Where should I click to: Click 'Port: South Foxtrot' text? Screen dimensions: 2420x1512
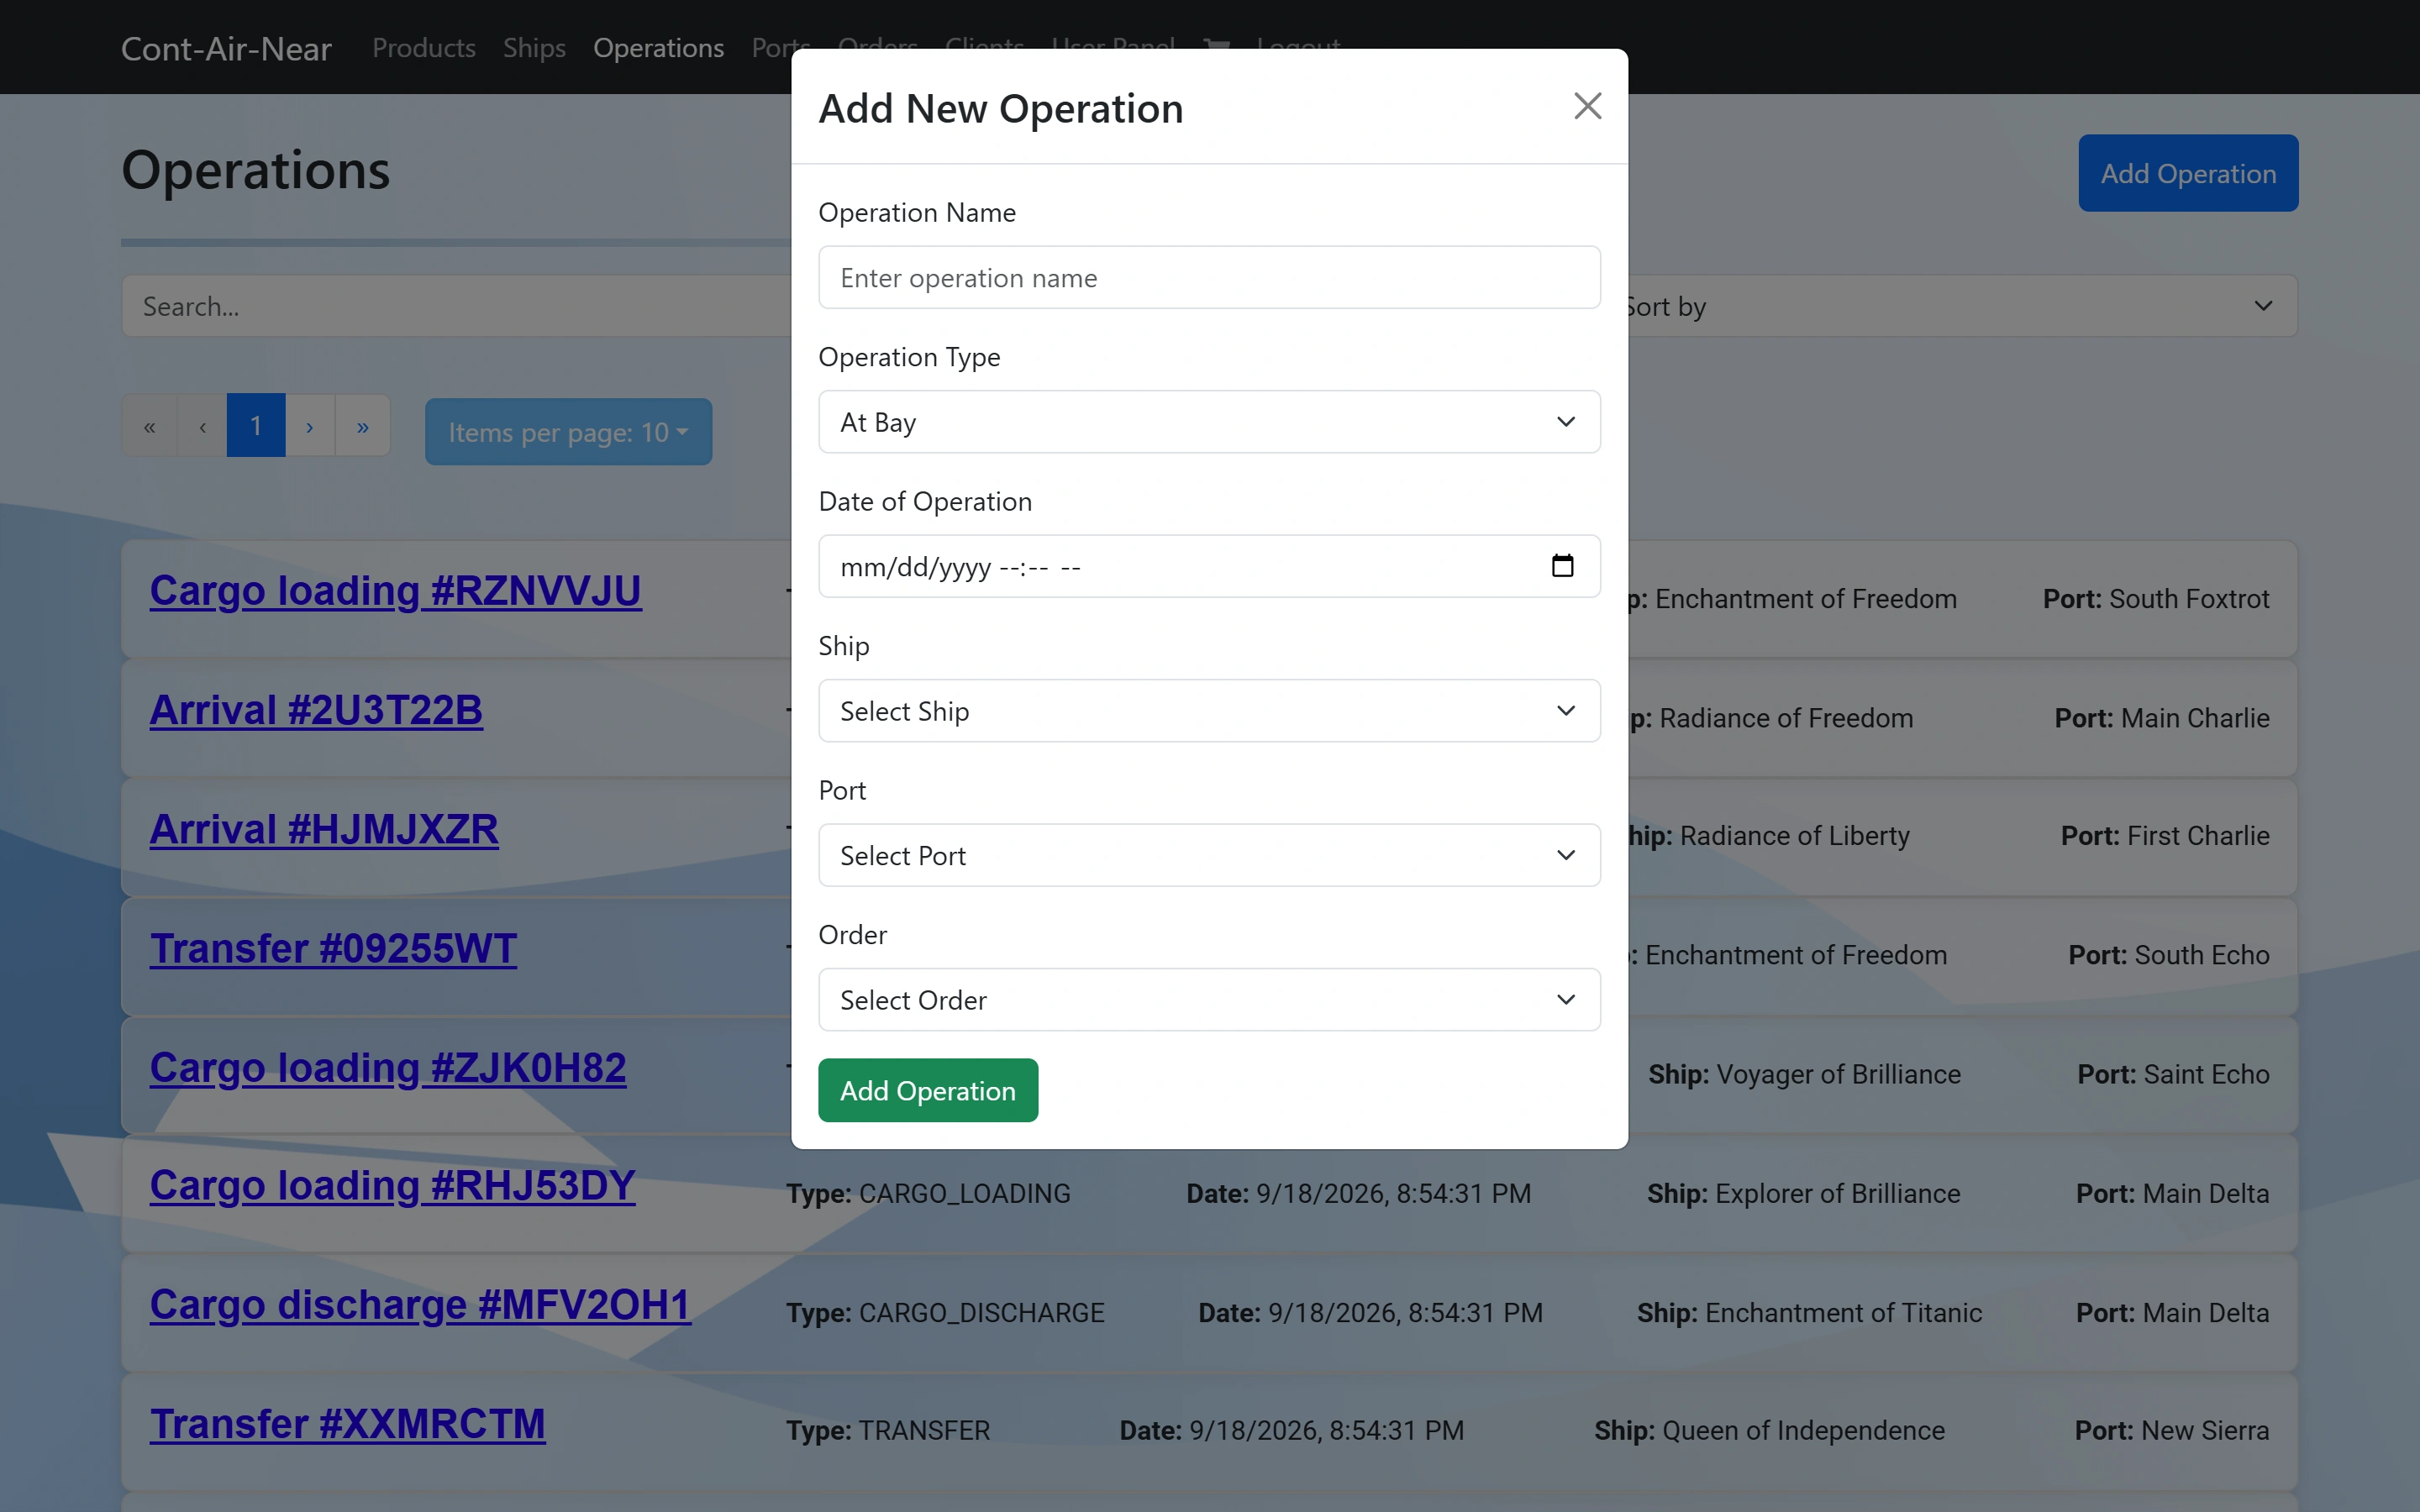(2156, 598)
